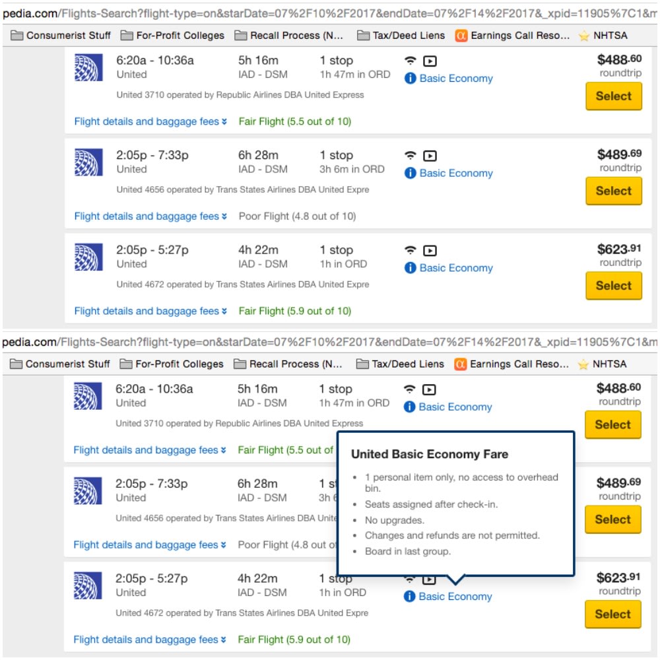Click info icon beside lower $488.60 Basic Economy
This screenshot has width=660, height=660.
(409, 407)
